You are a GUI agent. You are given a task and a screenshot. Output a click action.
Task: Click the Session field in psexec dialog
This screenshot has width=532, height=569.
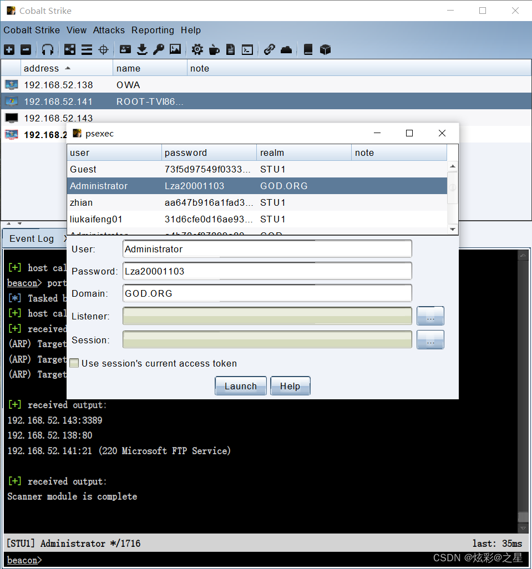click(x=267, y=339)
